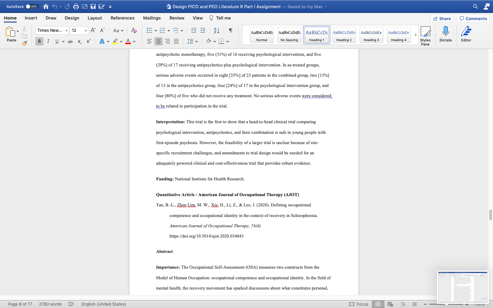The width and height of the screenshot is (493, 308).
Task: Click spelling check icon in status bar
Action: pos(71,304)
